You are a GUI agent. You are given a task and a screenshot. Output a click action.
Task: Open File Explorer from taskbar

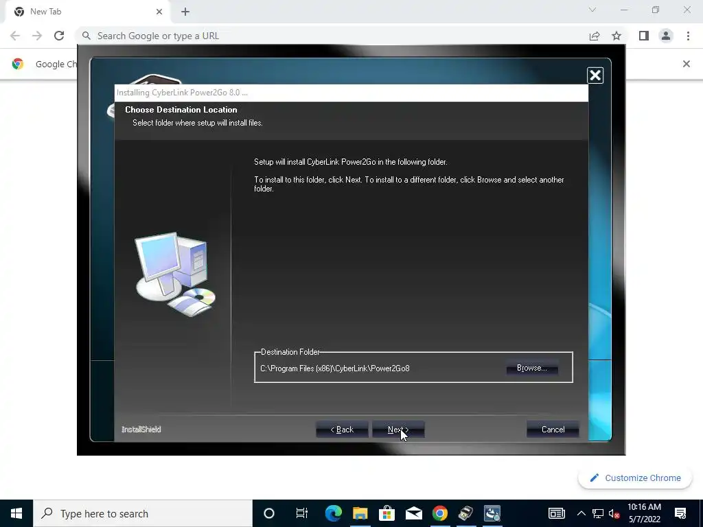(360, 513)
